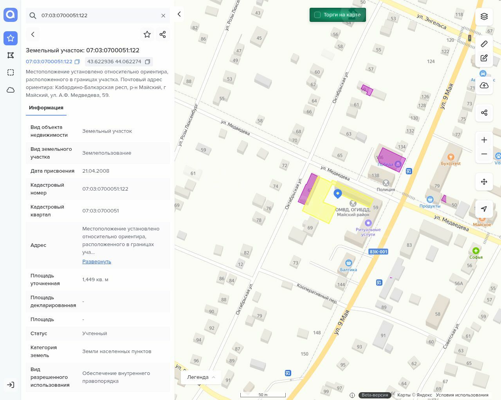Enable the Торги на карте checkbox
The height and width of the screenshot is (400, 501).
pyautogui.click(x=317, y=15)
